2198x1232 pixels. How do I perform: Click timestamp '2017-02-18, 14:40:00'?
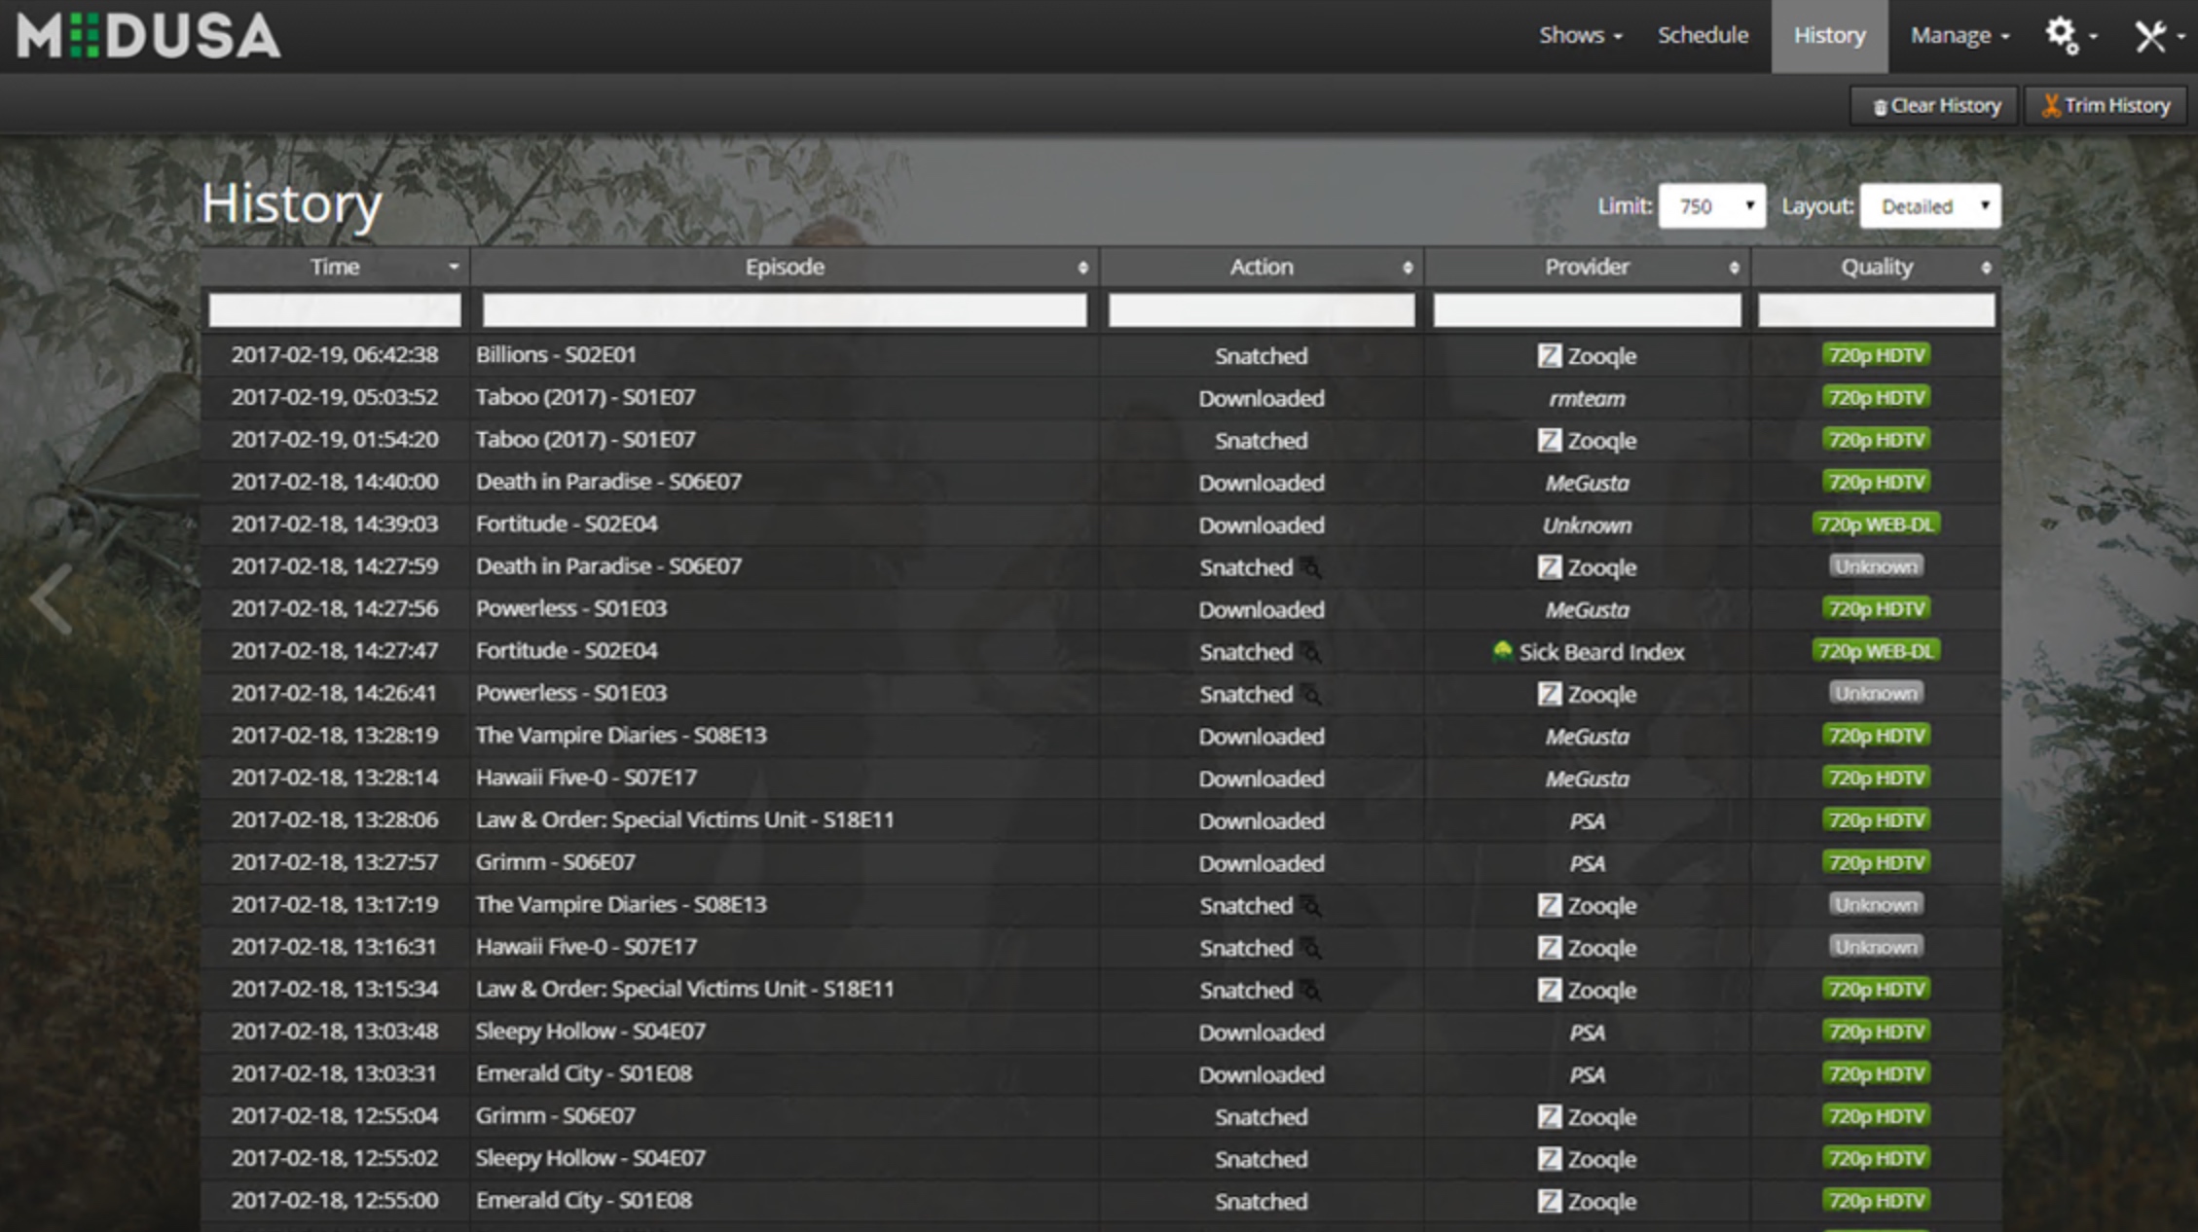pos(335,482)
